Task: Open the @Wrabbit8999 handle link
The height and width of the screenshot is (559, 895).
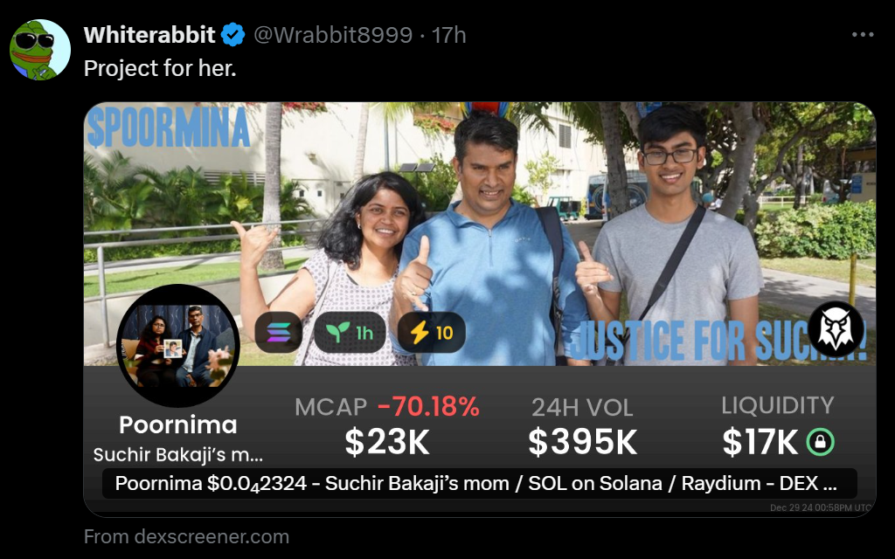Action: (333, 35)
